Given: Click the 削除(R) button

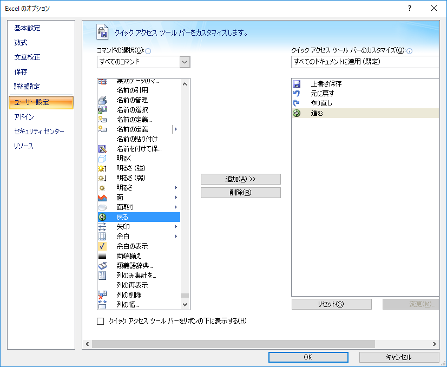Looking at the screenshot, I should coord(241,193).
